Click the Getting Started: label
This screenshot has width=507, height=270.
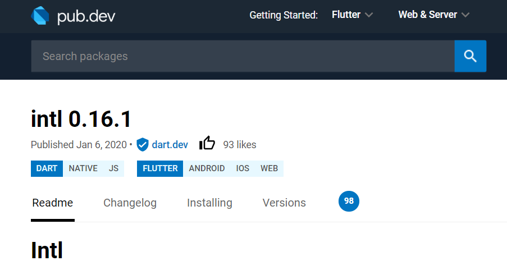click(x=284, y=15)
